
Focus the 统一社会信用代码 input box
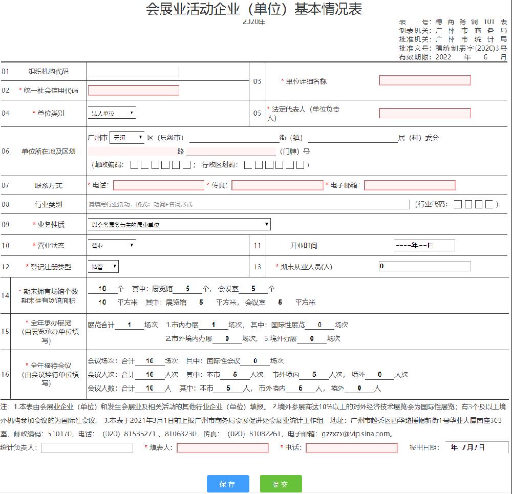(x=133, y=91)
